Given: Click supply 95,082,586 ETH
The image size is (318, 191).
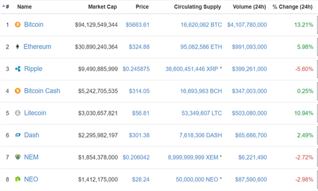Looking at the screenshot, I should 201,47.
